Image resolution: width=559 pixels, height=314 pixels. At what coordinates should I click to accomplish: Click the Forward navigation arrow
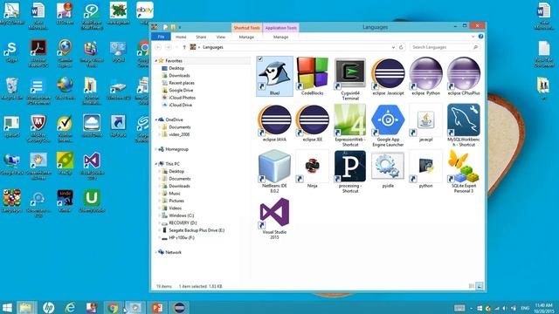(169, 47)
